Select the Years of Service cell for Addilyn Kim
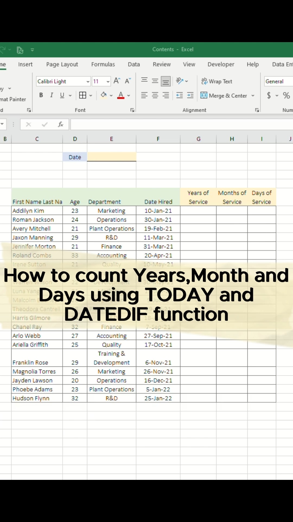The width and height of the screenshot is (293, 522). point(198,211)
